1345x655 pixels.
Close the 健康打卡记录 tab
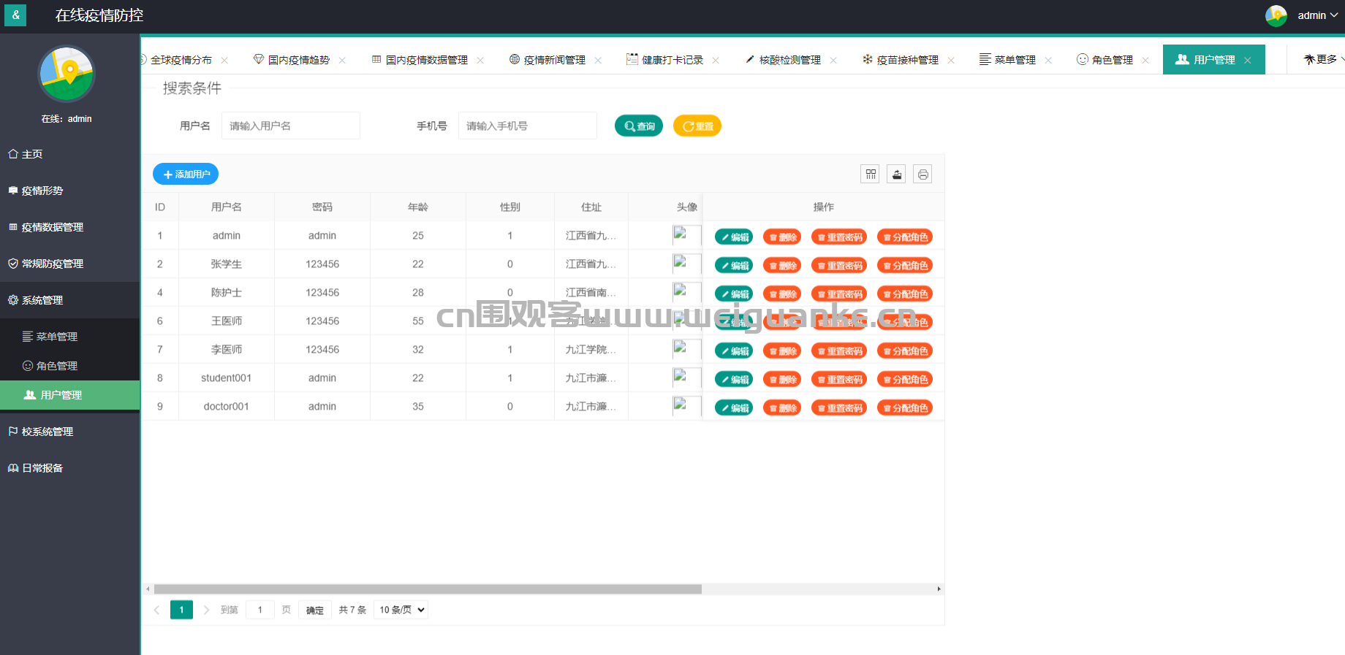tap(716, 61)
